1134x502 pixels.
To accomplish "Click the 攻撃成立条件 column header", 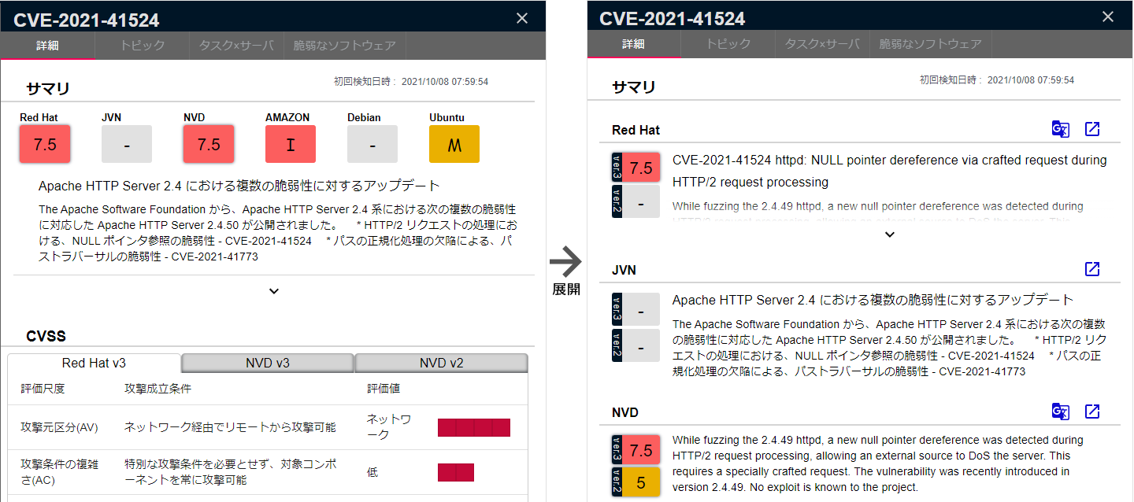I will point(157,389).
